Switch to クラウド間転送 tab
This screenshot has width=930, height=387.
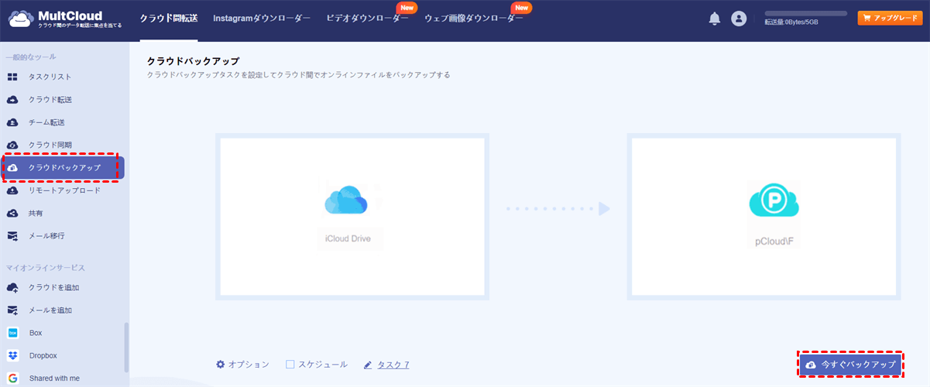(x=169, y=19)
